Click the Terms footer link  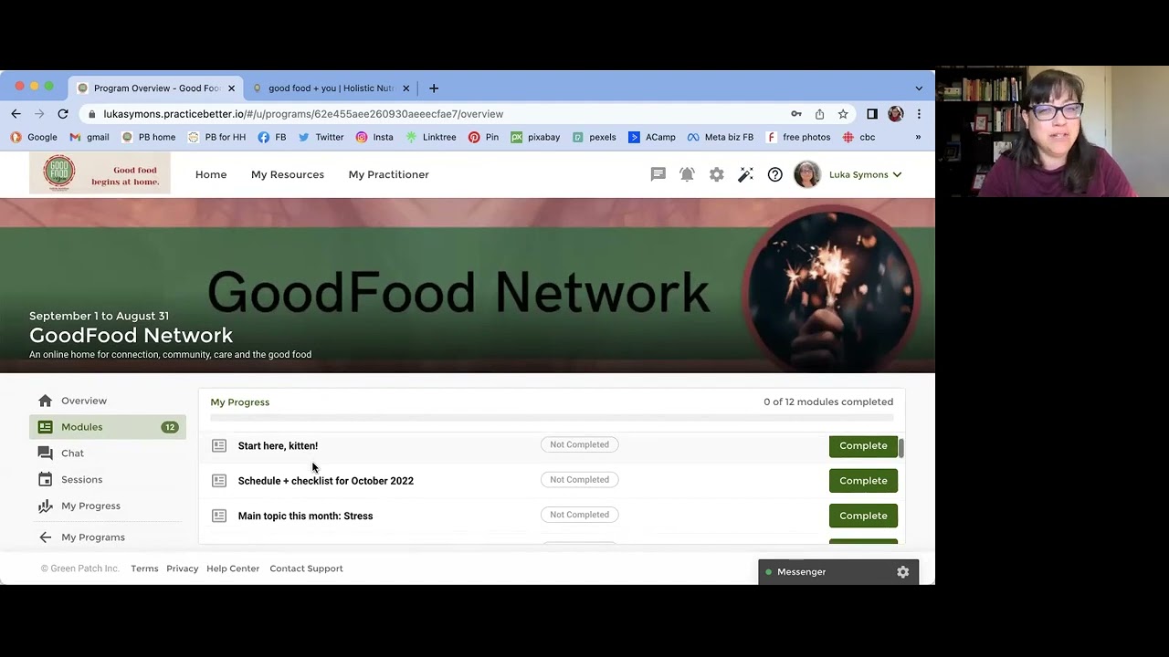[x=144, y=568]
